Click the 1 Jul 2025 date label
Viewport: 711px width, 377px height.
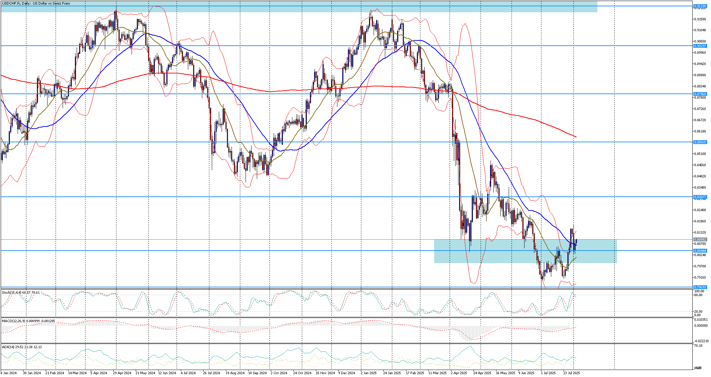(548, 373)
